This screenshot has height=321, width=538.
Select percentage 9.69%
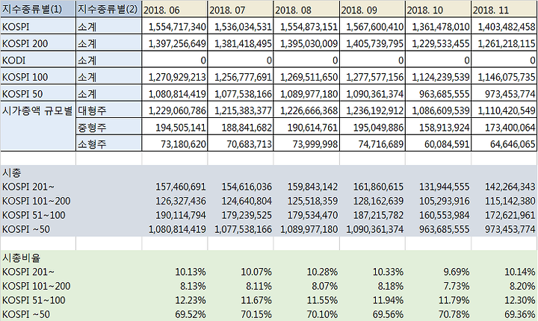point(457,272)
